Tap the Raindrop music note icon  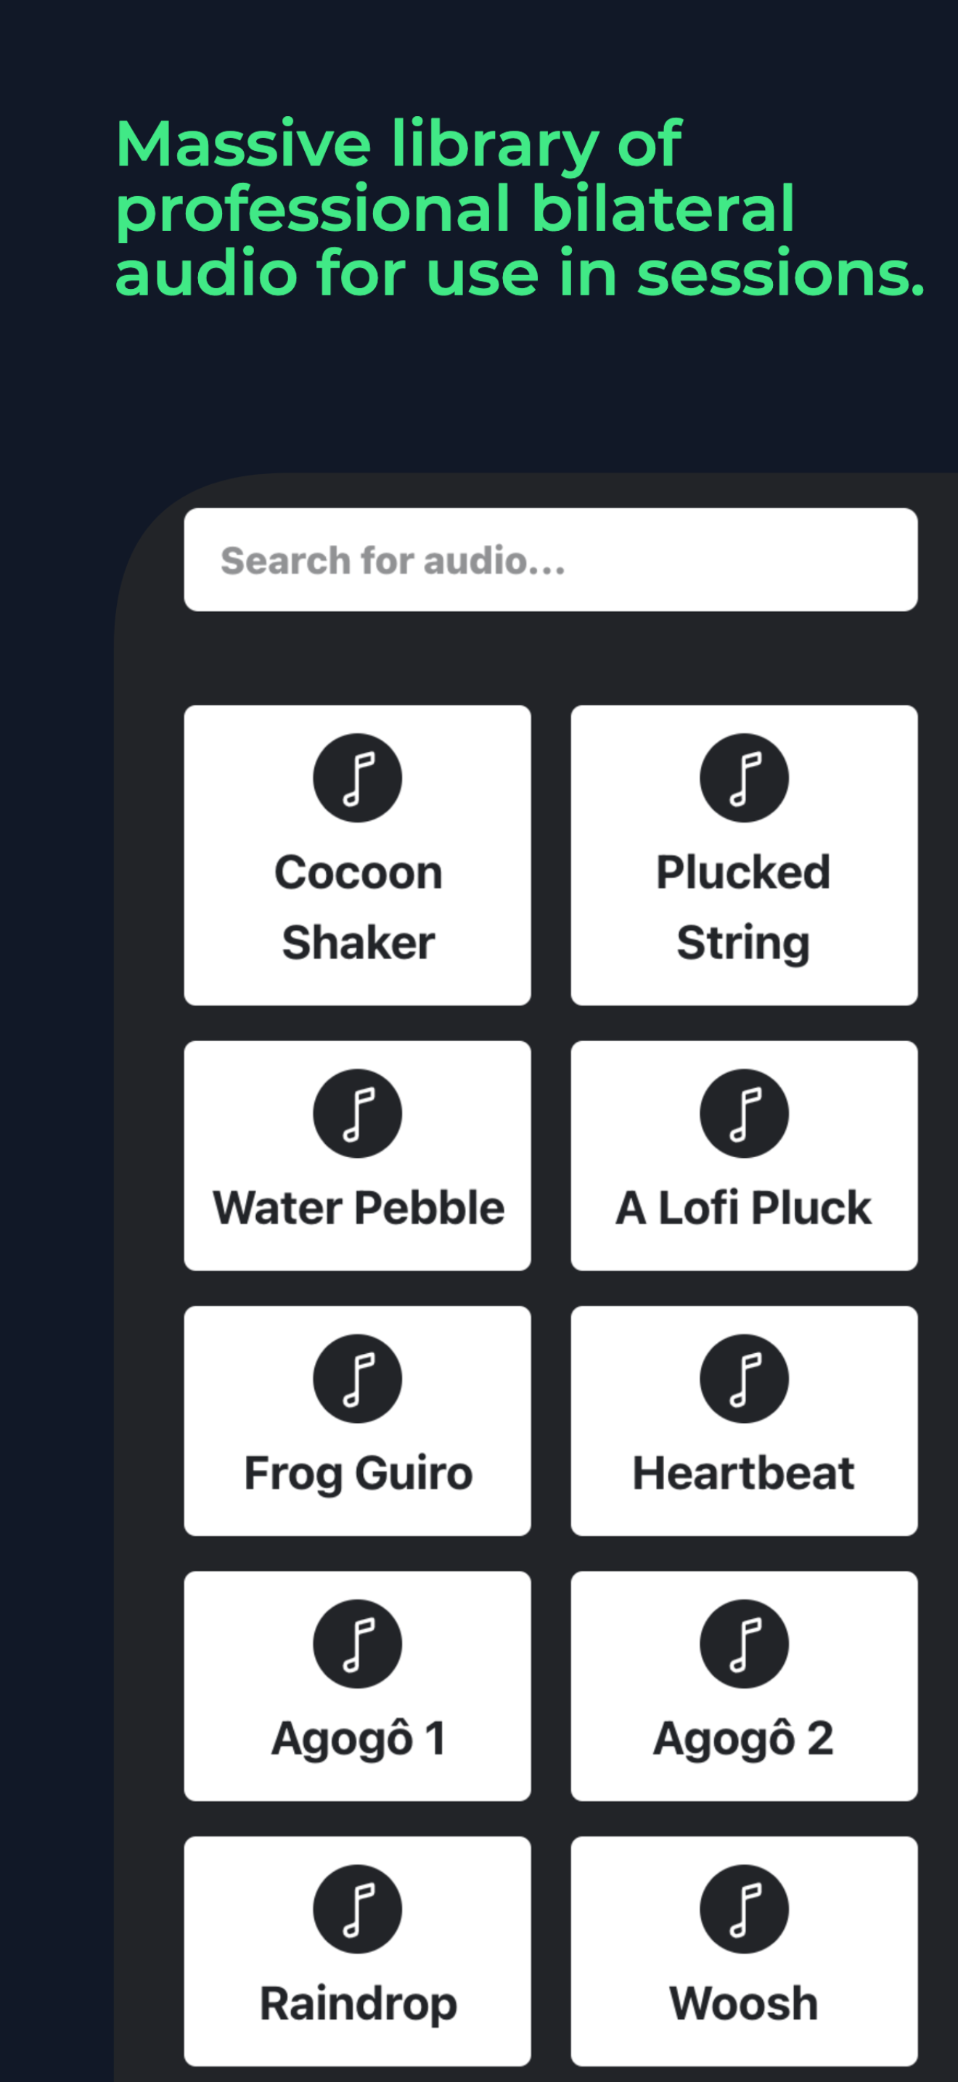(x=358, y=1908)
